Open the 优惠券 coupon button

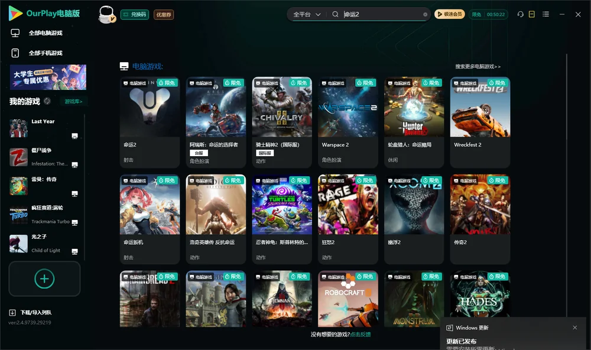164,14
